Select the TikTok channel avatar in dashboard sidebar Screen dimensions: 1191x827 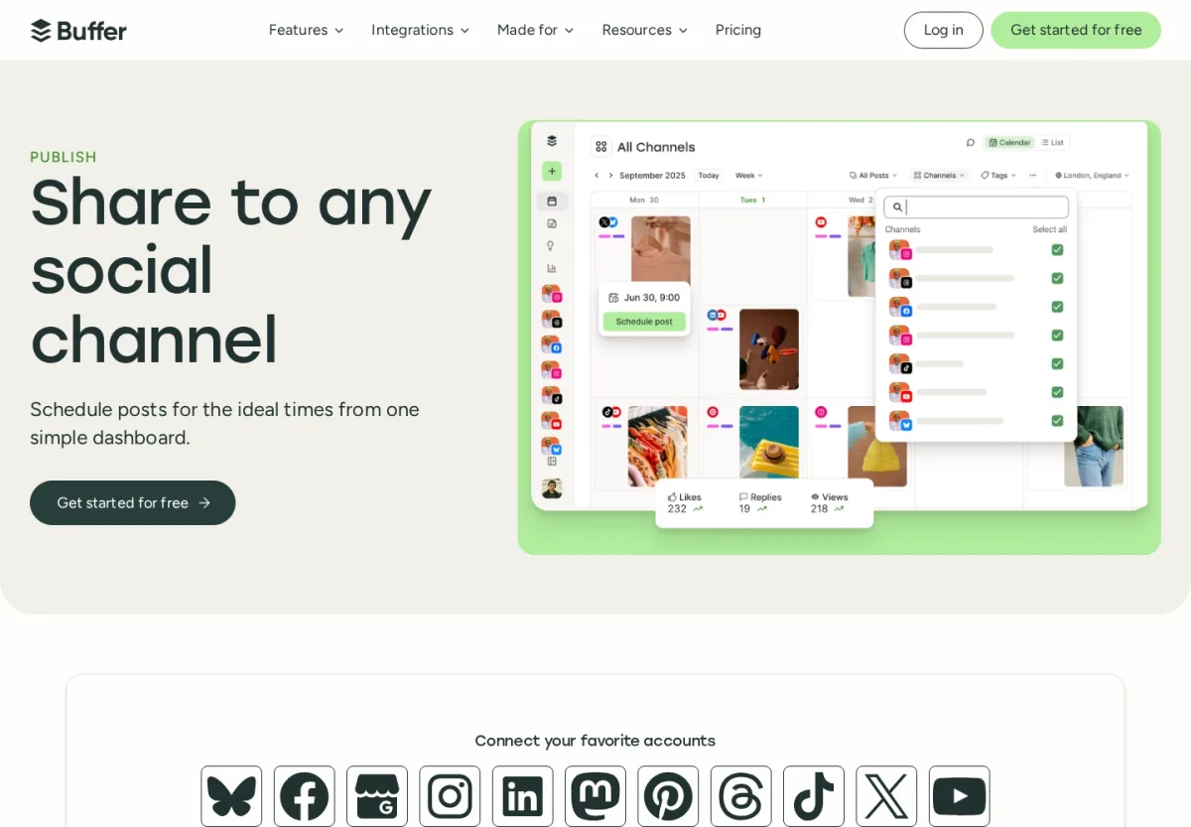coord(552,395)
